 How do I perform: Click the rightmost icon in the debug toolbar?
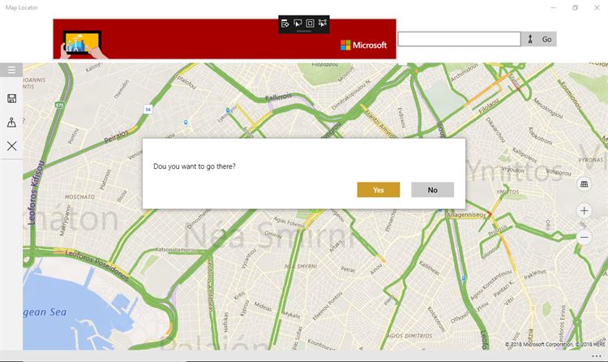[x=322, y=24]
